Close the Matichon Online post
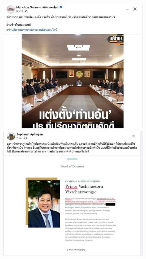Image resolution: width=146 pixels, height=259 pixels. pos(135,9)
